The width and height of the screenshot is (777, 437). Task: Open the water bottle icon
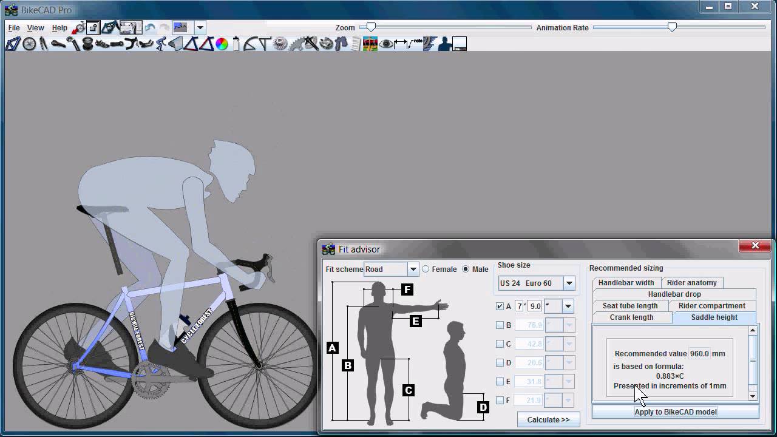(x=236, y=44)
